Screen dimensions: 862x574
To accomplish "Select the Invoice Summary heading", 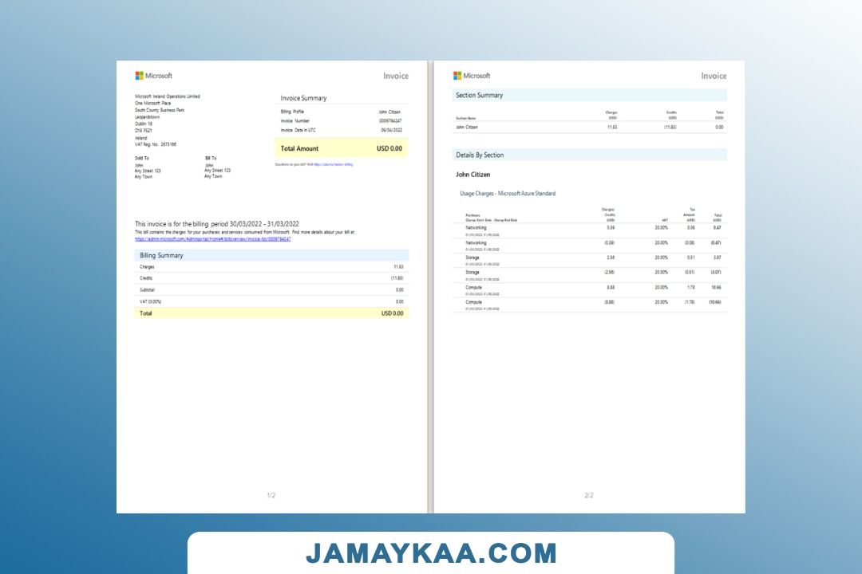I will (303, 98).
